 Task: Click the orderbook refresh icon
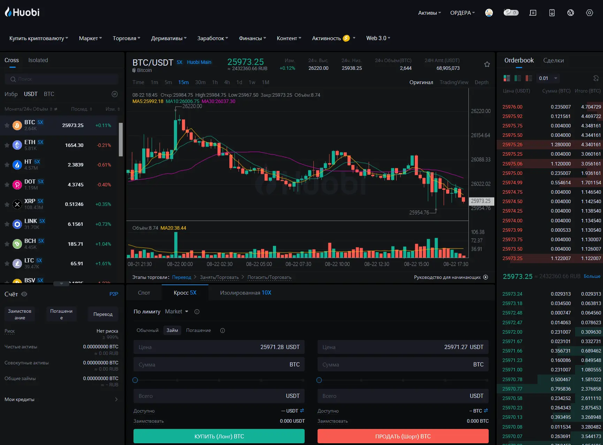pyautogui.click(x=596, y=78)
